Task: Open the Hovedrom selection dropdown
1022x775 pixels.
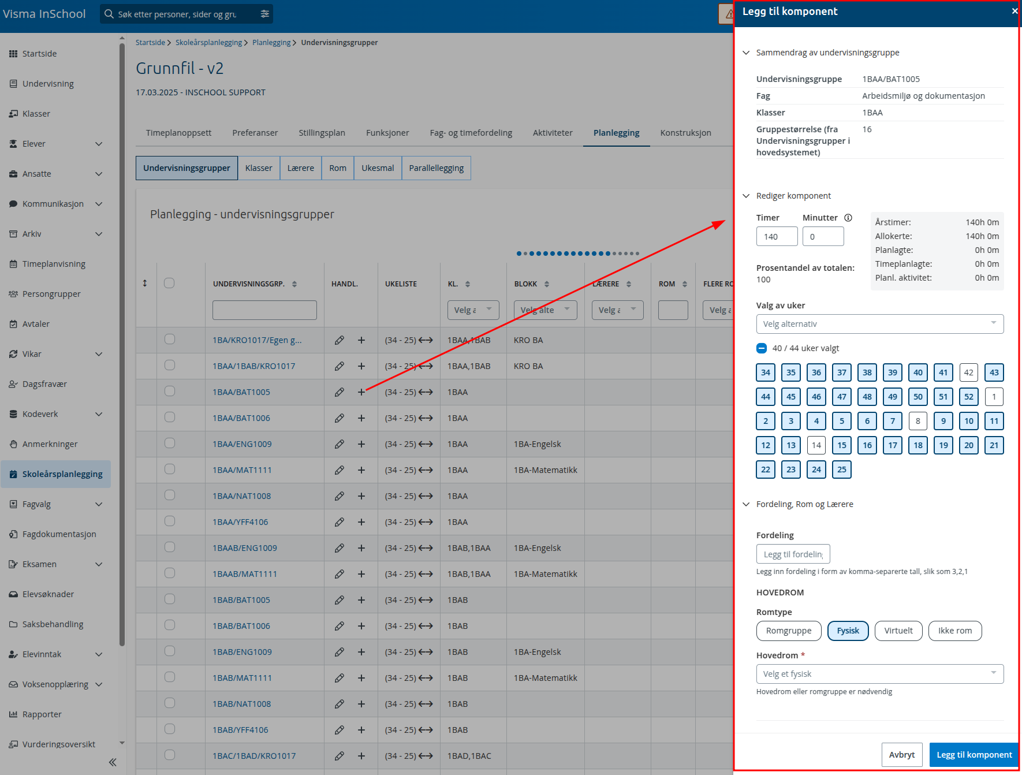Action: click(880, 674)
